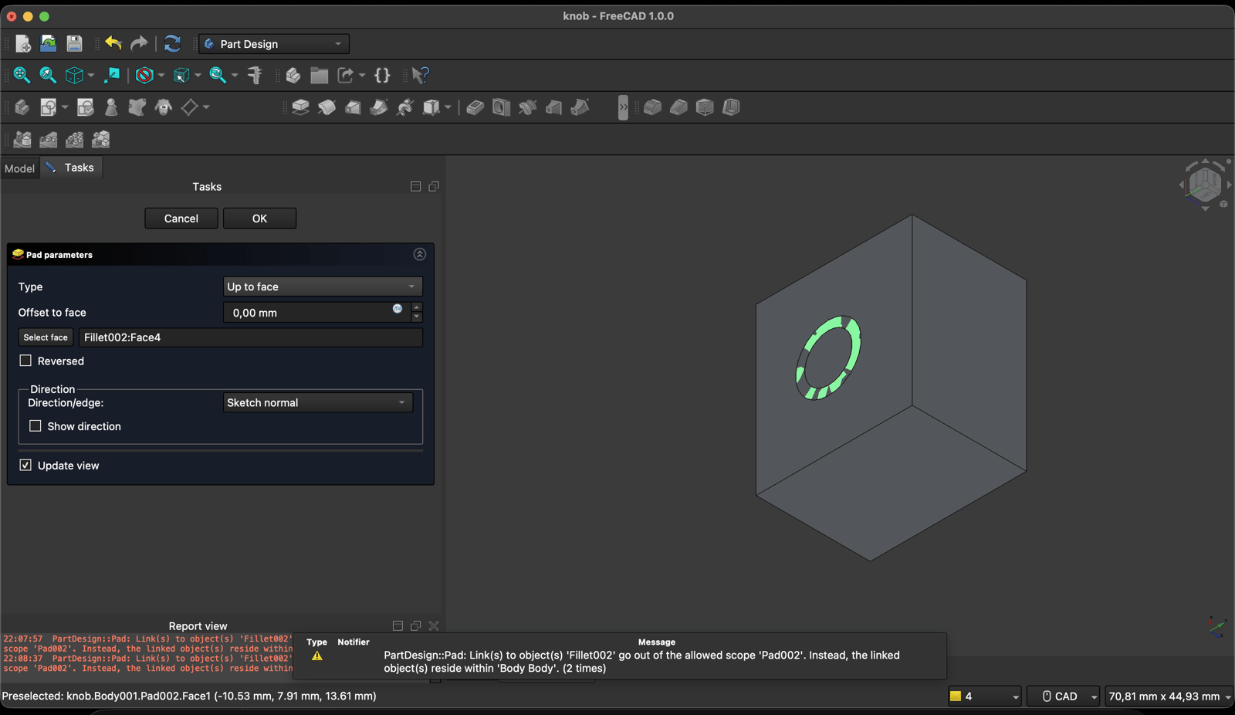The image size is (1235, 715).
Task: Redo the last undone action
Action: tap(139, 44)
